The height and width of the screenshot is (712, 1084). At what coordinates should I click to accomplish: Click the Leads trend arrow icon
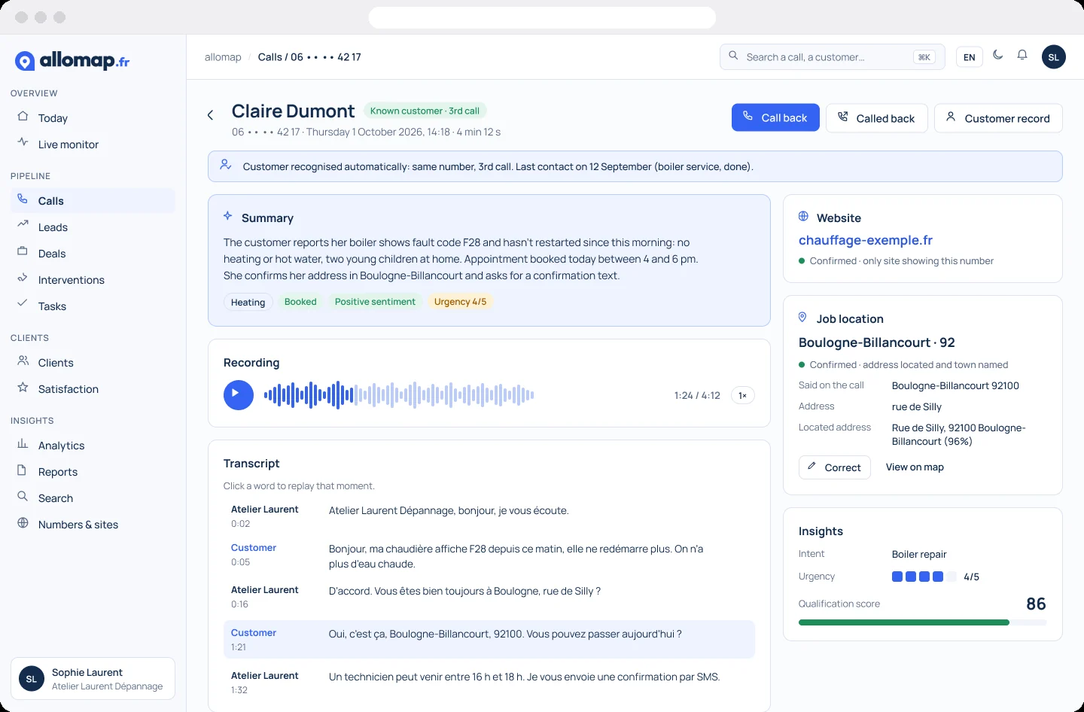23,225
